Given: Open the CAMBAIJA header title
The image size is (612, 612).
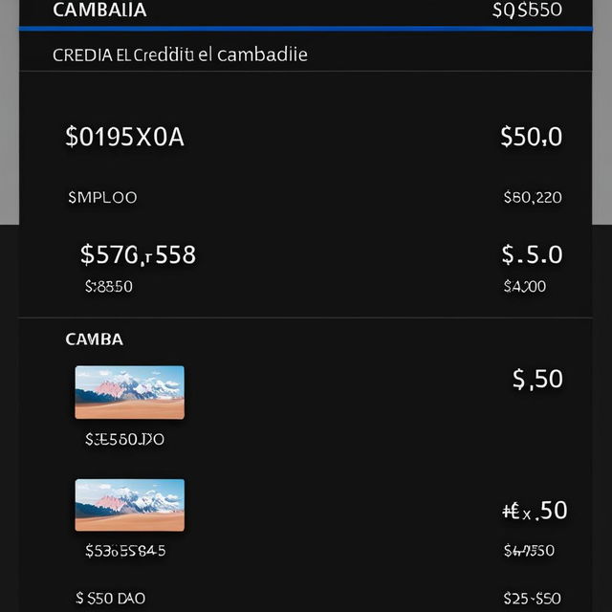Looking at the screenshot, I should tap(99, 10).
